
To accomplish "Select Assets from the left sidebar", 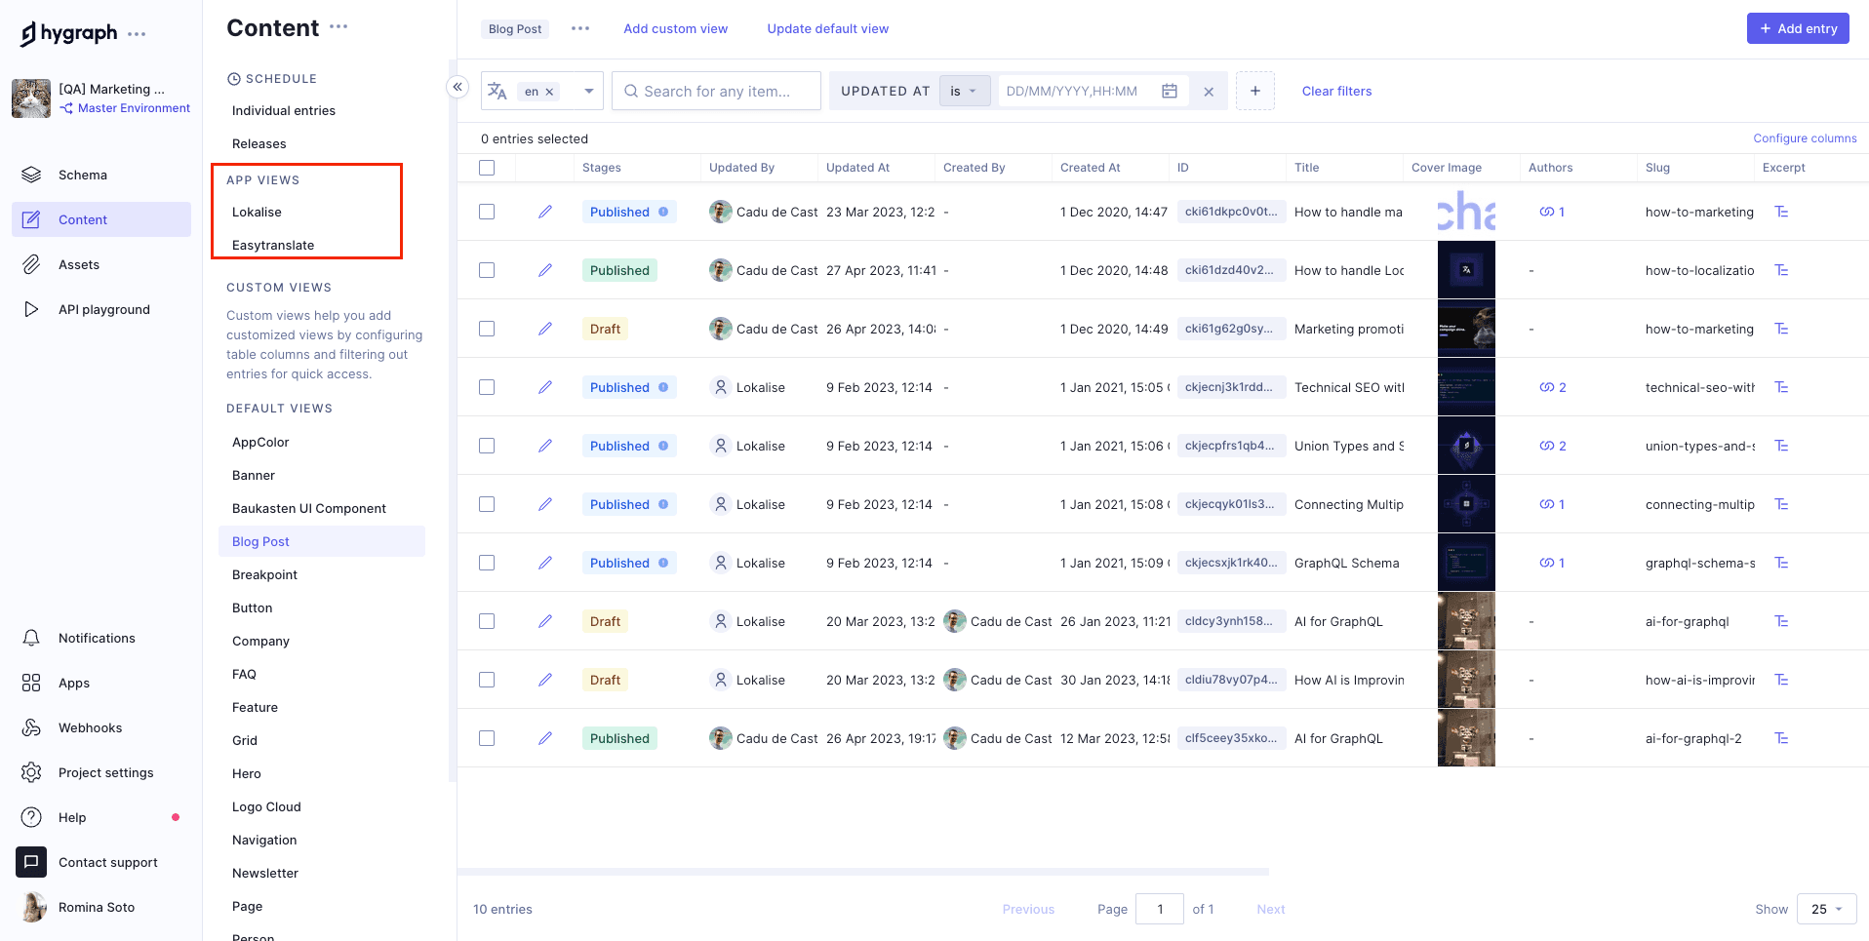I will [78, 264].
